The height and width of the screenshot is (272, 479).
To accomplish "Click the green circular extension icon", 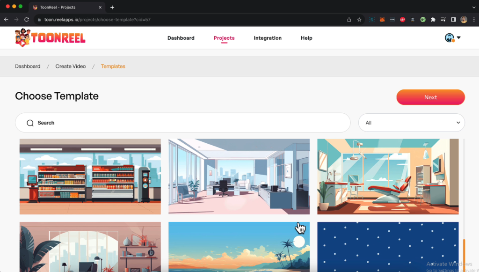I will (x=423, y=20).
